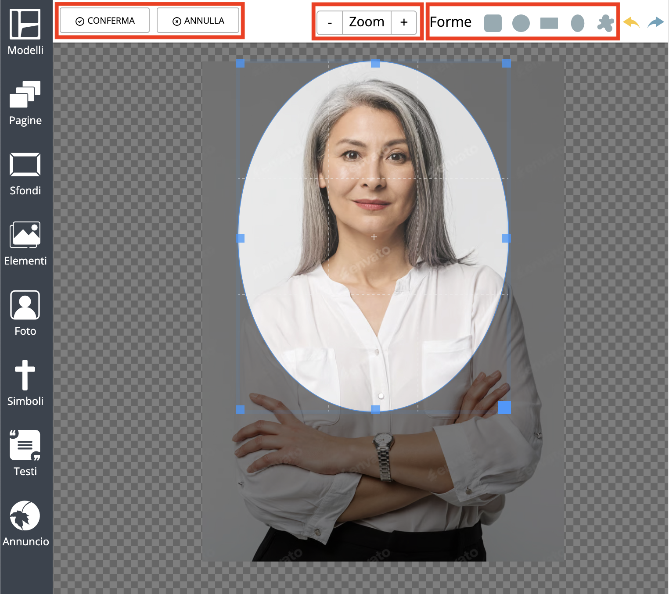Select the oval crop shape
669x594 pixels.
(577, 23)
